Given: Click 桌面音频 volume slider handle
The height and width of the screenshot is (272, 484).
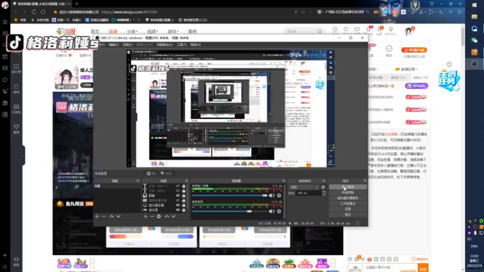Looking at the screenshot, I should 249,211.
